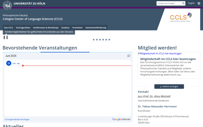Viewport: 203px width, 127px height.
Task: Click 'UNIVERSITÄT ZU KÖLN' header title
Action: point(29,3)
